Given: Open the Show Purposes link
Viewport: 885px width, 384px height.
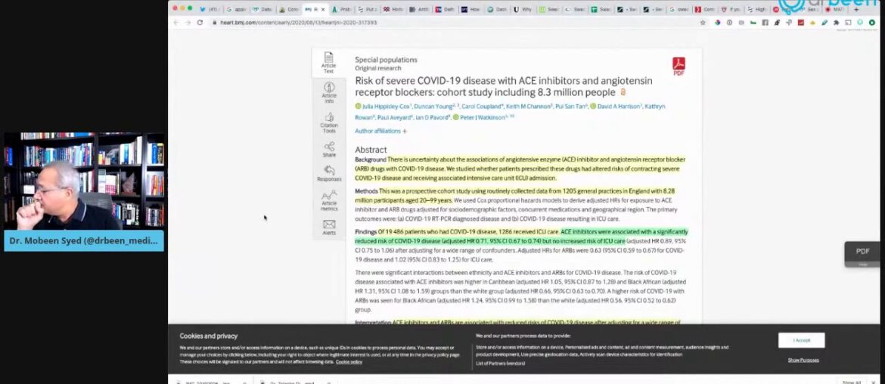Looking at the screenshot, I should click(803, 360).
